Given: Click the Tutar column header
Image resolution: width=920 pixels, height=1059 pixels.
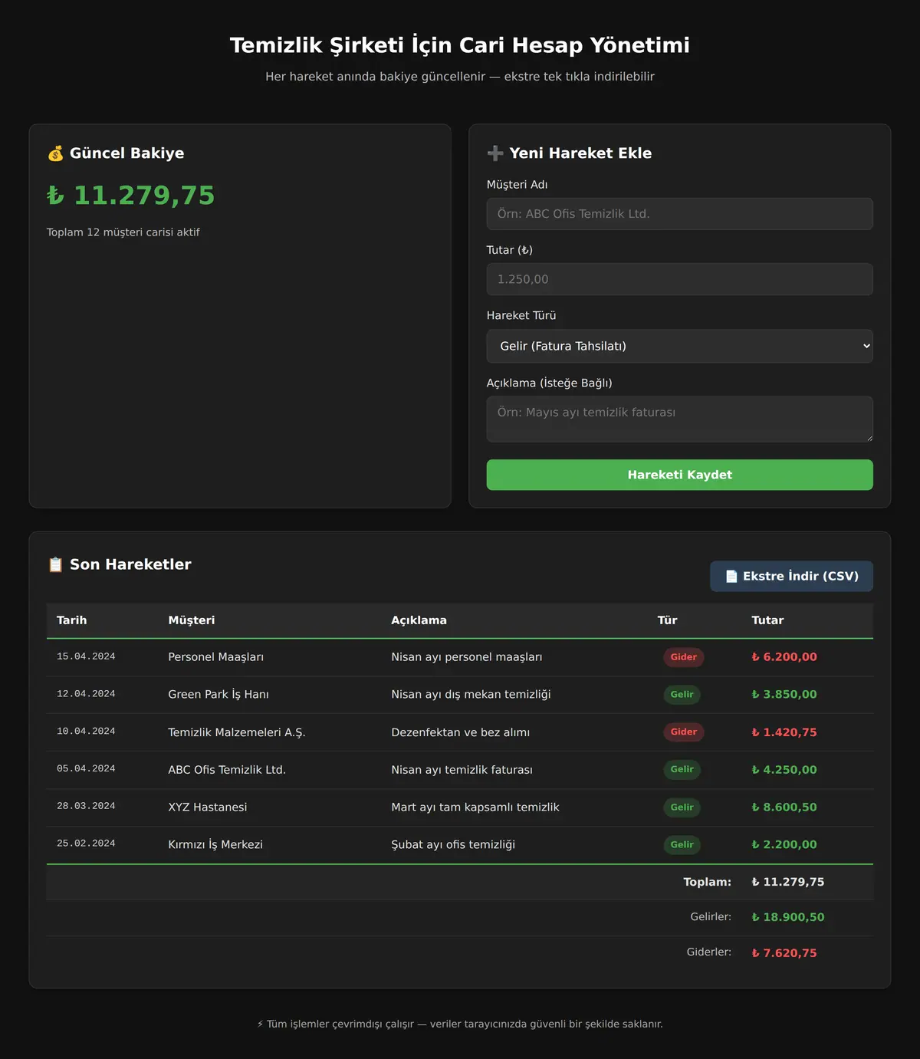Looking at the screenshot, I should tap(767, 620).
